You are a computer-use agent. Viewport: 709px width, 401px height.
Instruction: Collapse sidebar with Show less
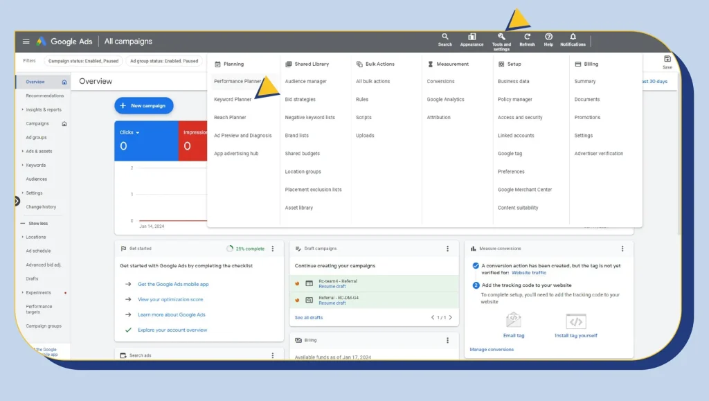(x=35, y=223)
